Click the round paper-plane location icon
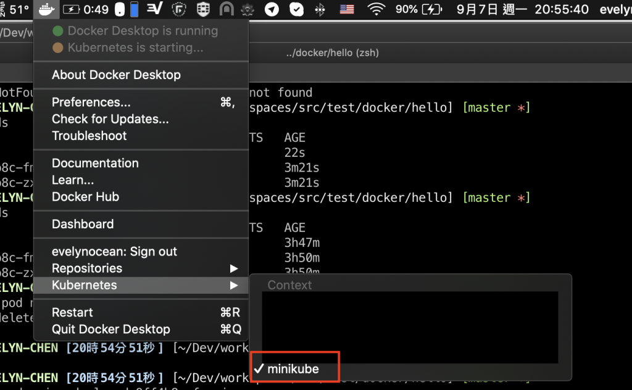 click(x=272, y=9)
